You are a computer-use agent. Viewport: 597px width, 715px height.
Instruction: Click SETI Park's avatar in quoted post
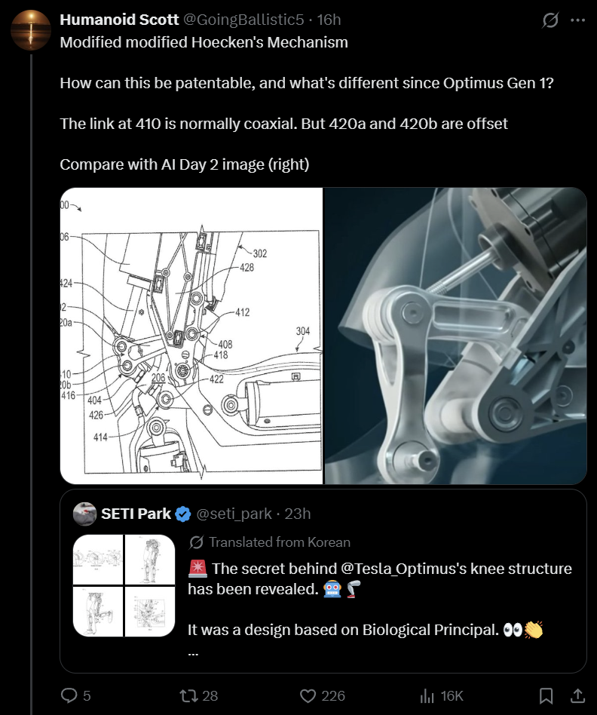click(x=85, y=514)
